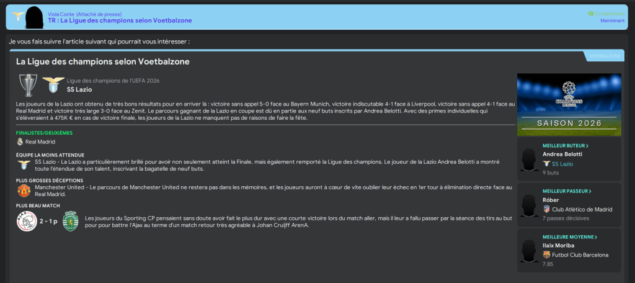Click the Manchester United club crest
This screenshot has width=635, height=283.
tap(24, 190)
